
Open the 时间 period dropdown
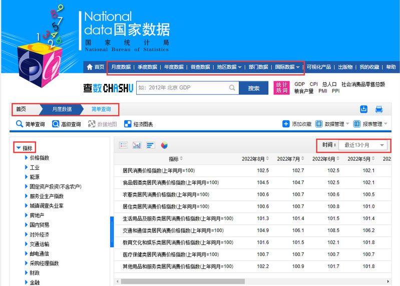[363, 145]
